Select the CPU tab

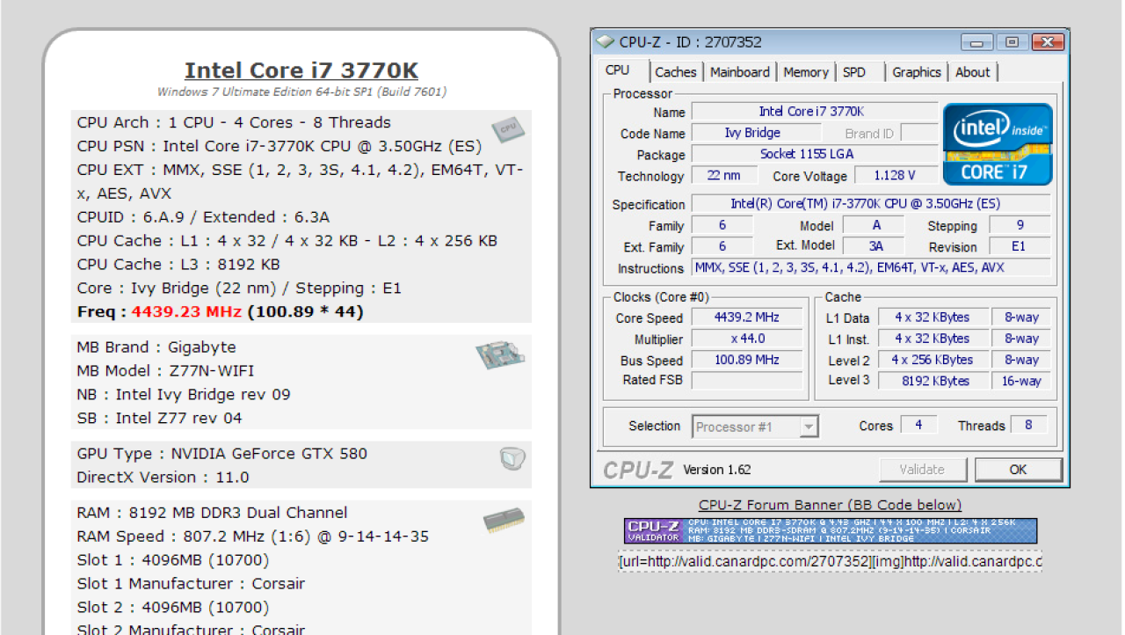pos(618,70)
